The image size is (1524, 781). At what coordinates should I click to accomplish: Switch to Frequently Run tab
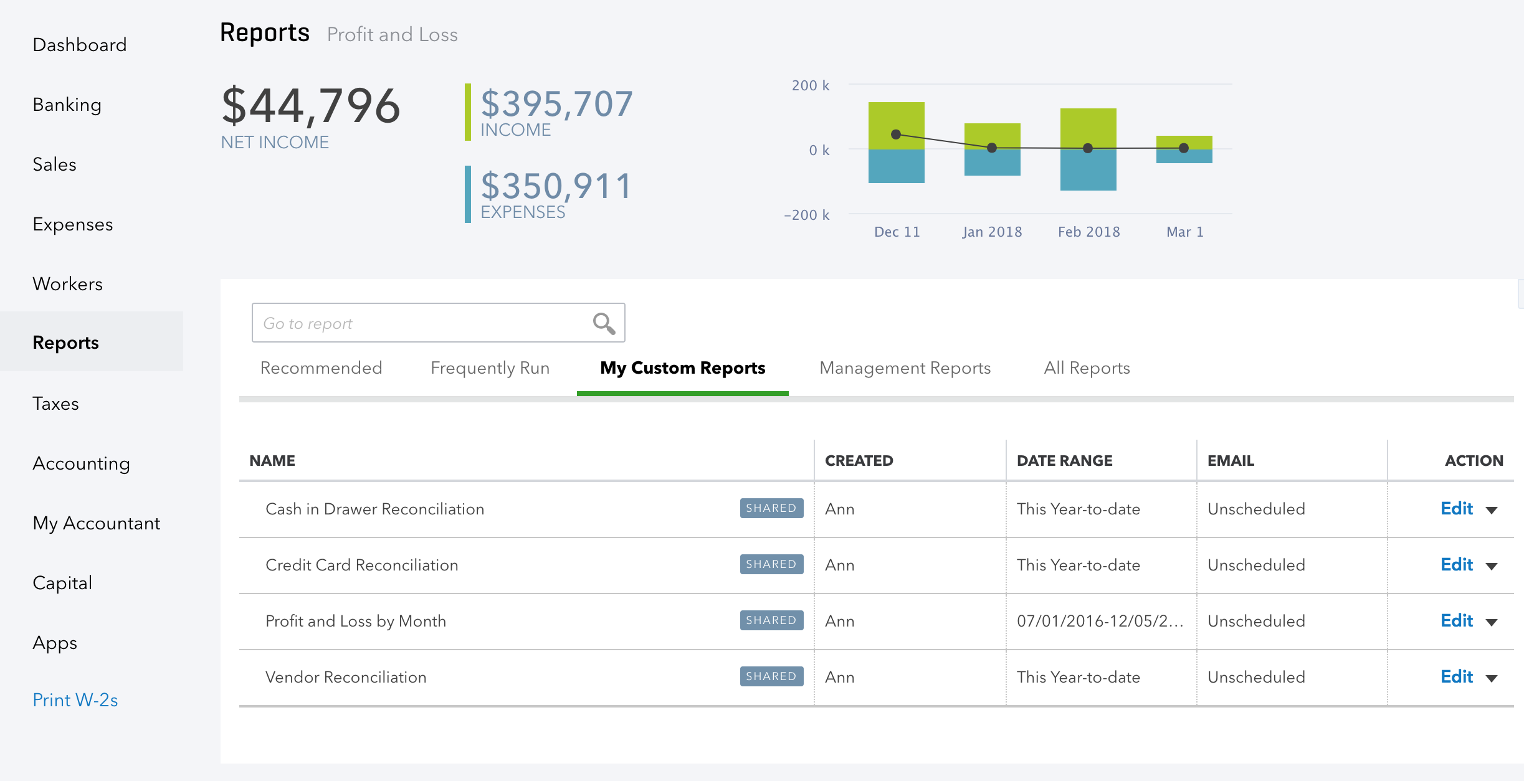point(490,368)
